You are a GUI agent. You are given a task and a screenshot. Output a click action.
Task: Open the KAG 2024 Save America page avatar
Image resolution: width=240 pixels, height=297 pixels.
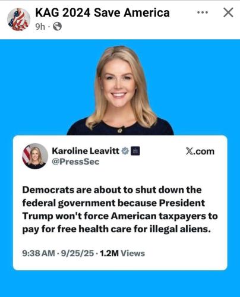18,20
